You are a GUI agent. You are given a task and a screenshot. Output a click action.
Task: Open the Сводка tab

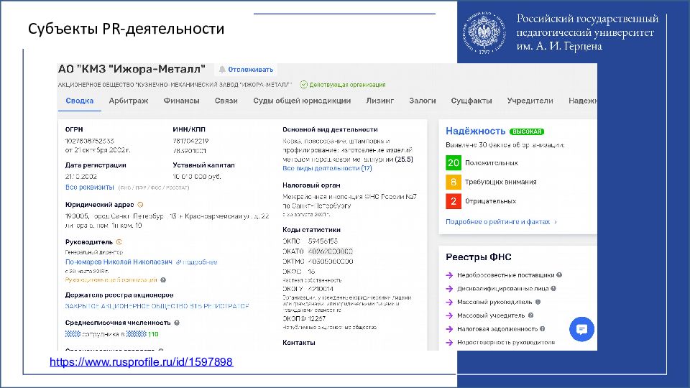(80, 101)
